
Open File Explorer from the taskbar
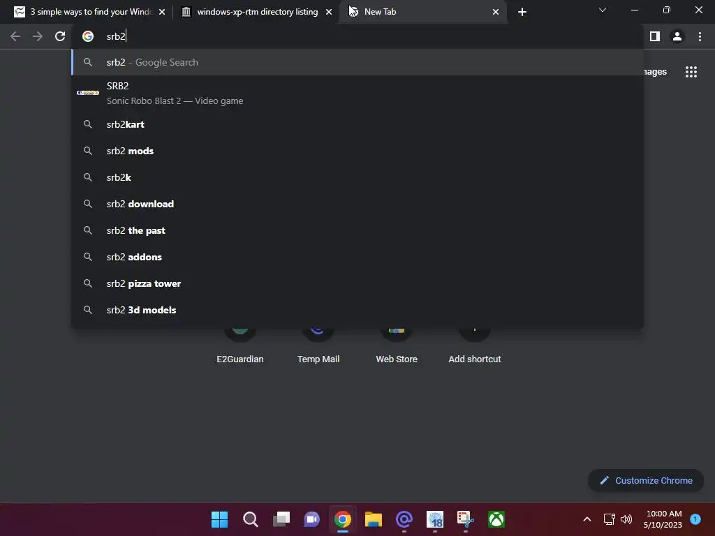[374, 519]
